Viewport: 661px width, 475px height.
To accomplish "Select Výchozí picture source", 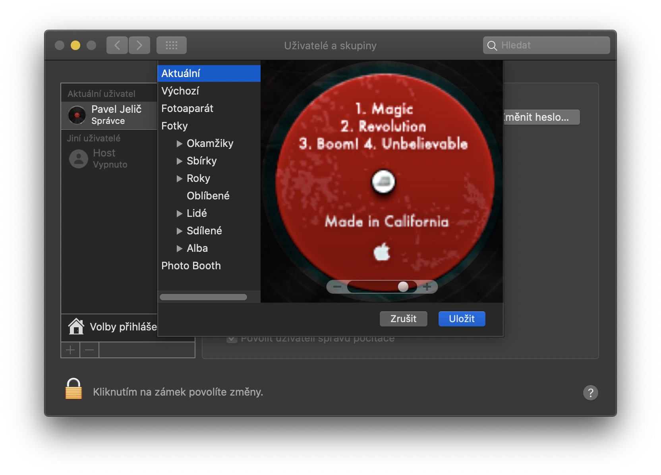I will pyautogui.click(x=209, y=91).
